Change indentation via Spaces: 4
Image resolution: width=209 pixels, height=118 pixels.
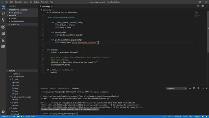[178, 117]
